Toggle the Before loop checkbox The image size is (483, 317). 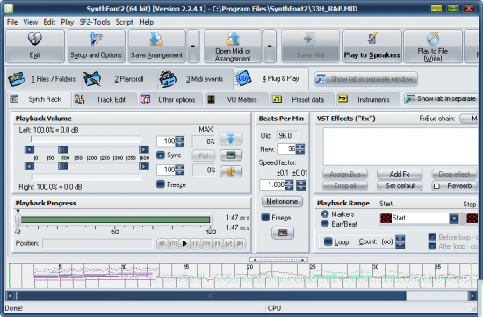[432, 237]
